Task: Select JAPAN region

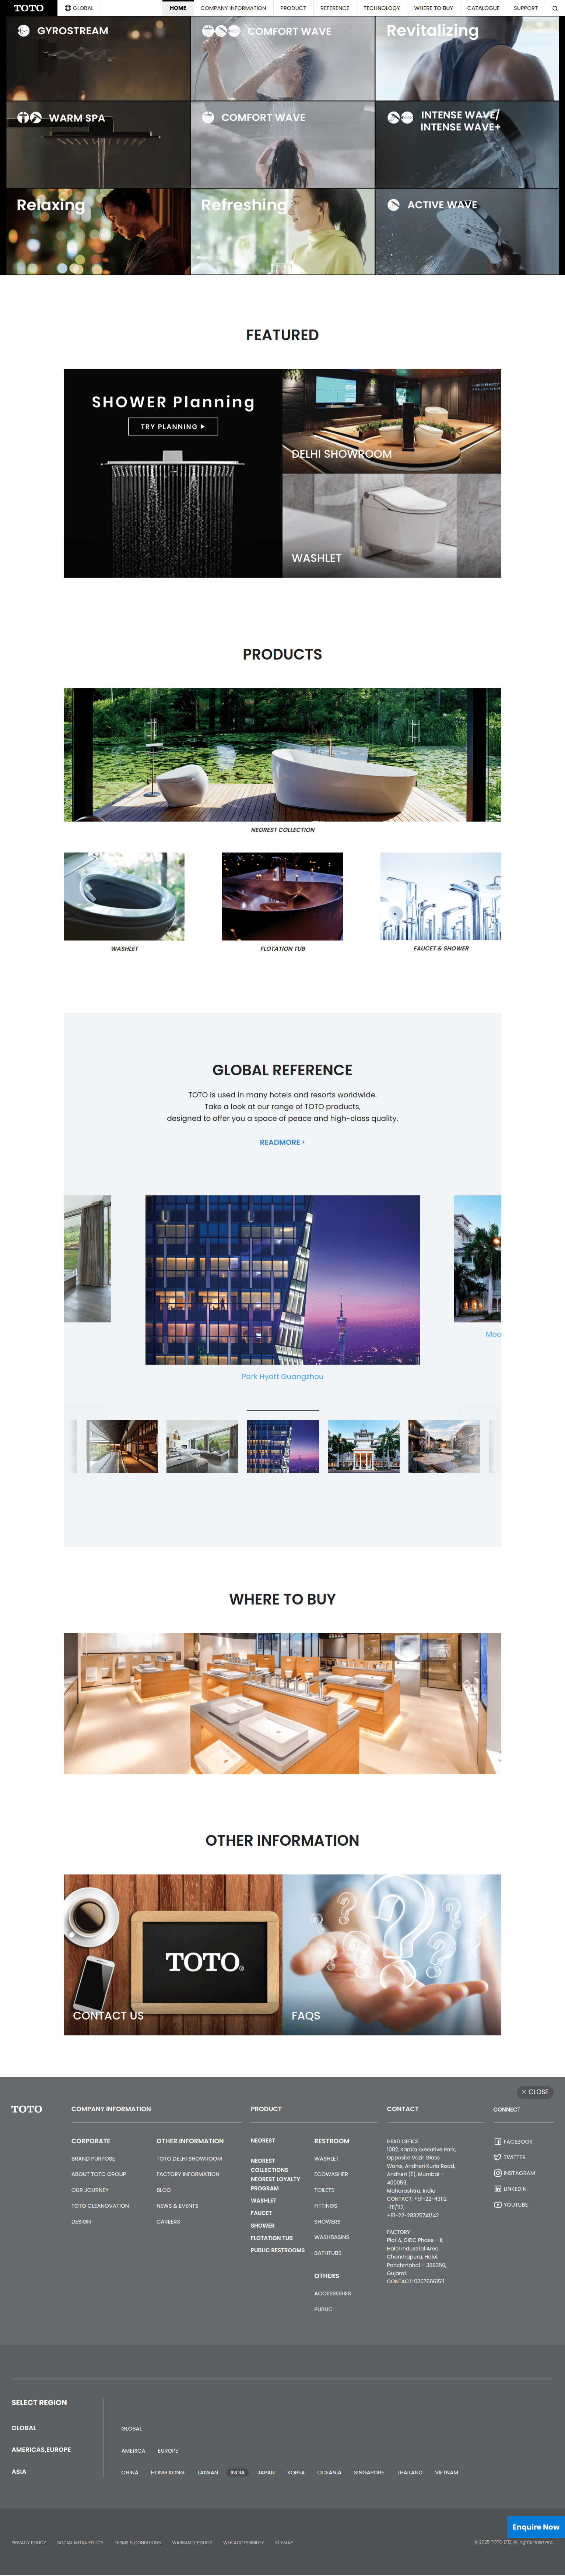Action: 266,2472
